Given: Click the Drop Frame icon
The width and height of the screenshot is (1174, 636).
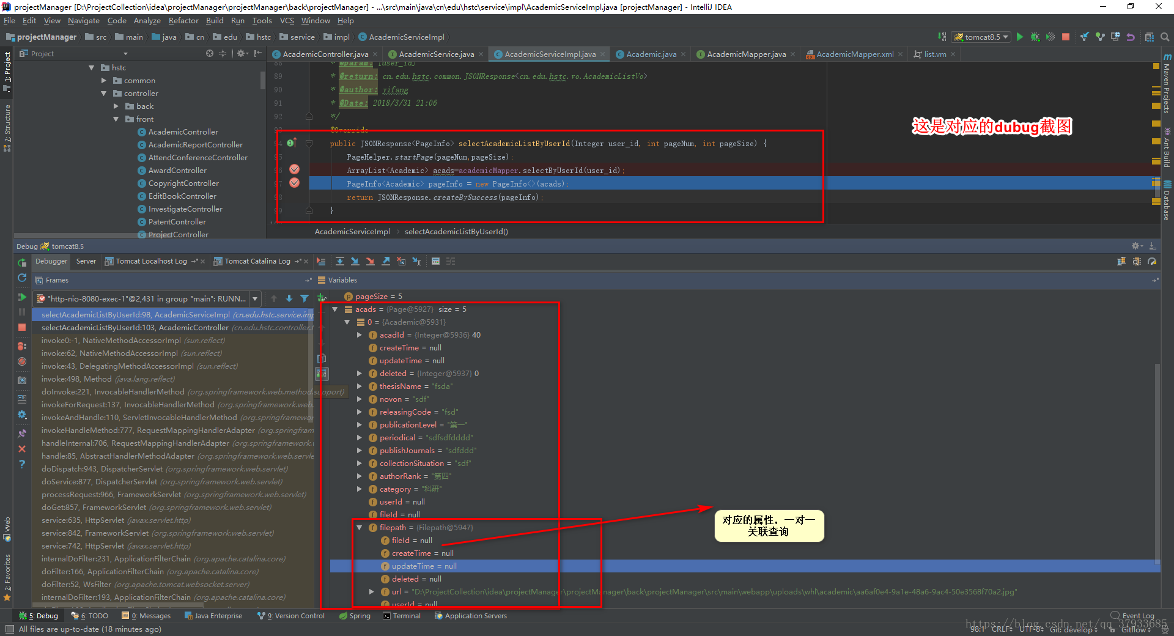Looking at the screenshot, I should pos(401,261).
